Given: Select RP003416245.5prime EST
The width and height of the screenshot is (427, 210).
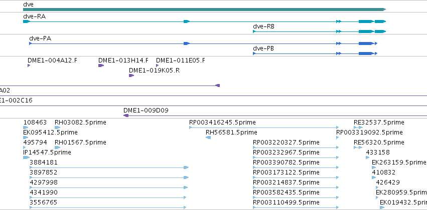Looking at the screenshot, I should pos(222,122).
